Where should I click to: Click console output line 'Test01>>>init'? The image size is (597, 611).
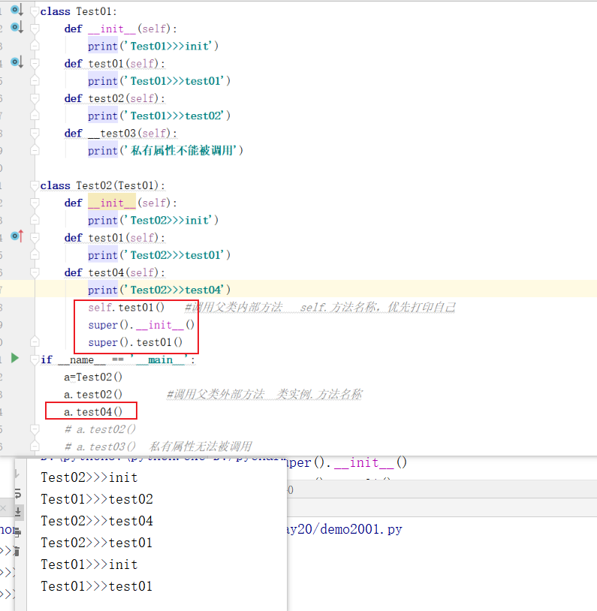coord(89,564)
